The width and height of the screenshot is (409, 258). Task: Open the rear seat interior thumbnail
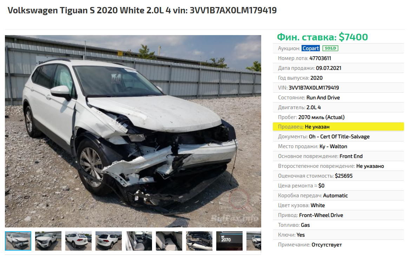pyautogui.click(x=169, y=241)
